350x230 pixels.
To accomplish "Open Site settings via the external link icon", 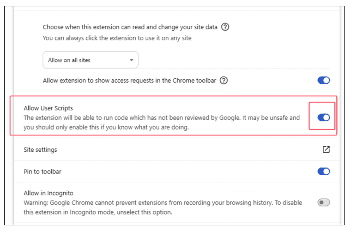I will click(326, 149).
